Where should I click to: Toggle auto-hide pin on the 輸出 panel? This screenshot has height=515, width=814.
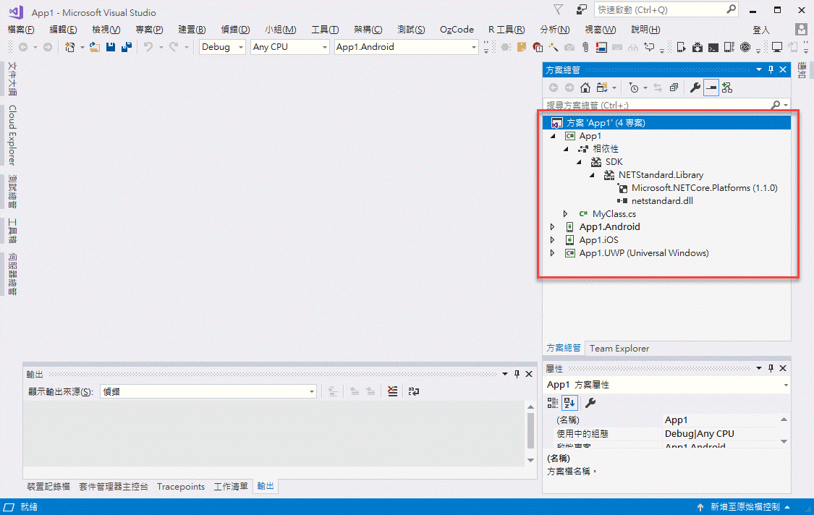pyautogui.click(x=517, y=374)
